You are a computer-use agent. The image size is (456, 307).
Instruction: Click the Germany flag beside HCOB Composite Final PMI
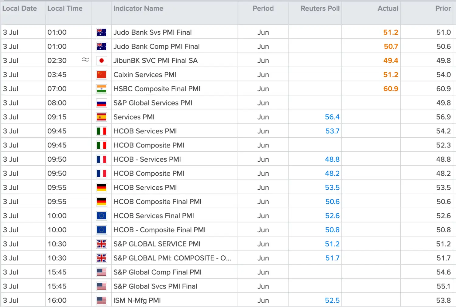(x=102, y=202)
